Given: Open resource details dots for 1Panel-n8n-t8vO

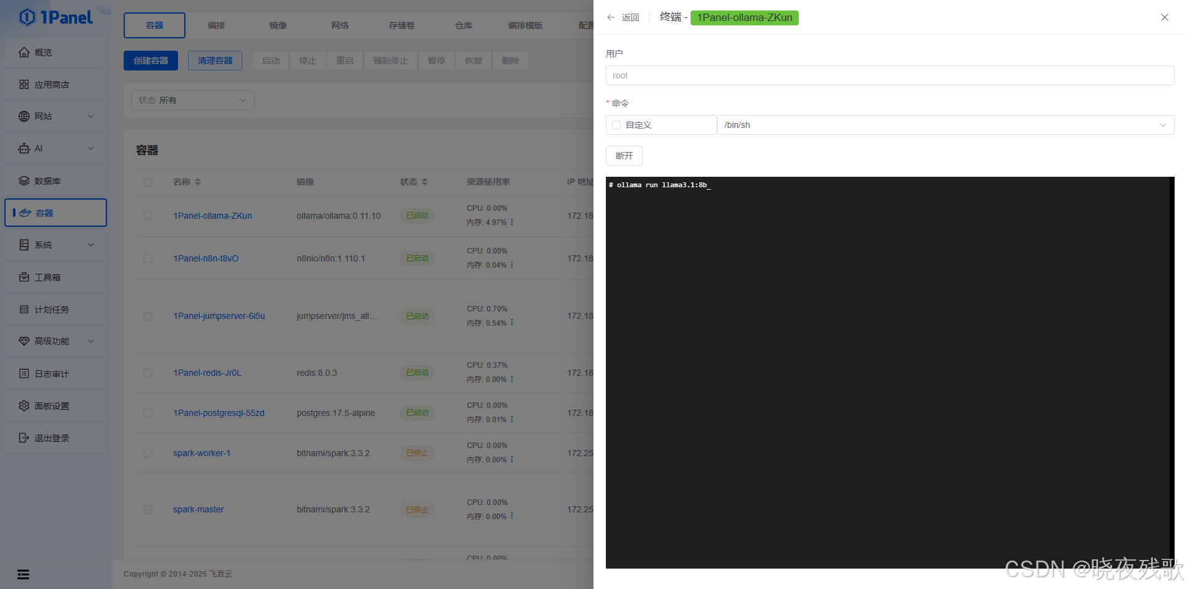Looking at the screenshot, I should [512, 265].
